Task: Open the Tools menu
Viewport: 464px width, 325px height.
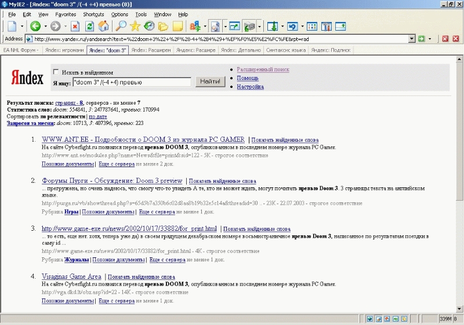Action: (141, 14)
